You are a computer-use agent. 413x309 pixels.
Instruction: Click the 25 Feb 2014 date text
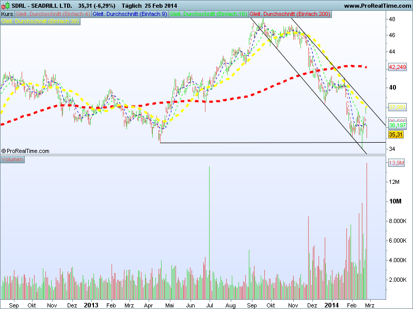point(161,6)
